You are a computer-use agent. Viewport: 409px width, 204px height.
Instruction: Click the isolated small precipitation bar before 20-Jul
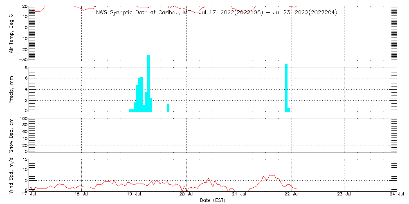pyautogui.click(x=168, y=107)
